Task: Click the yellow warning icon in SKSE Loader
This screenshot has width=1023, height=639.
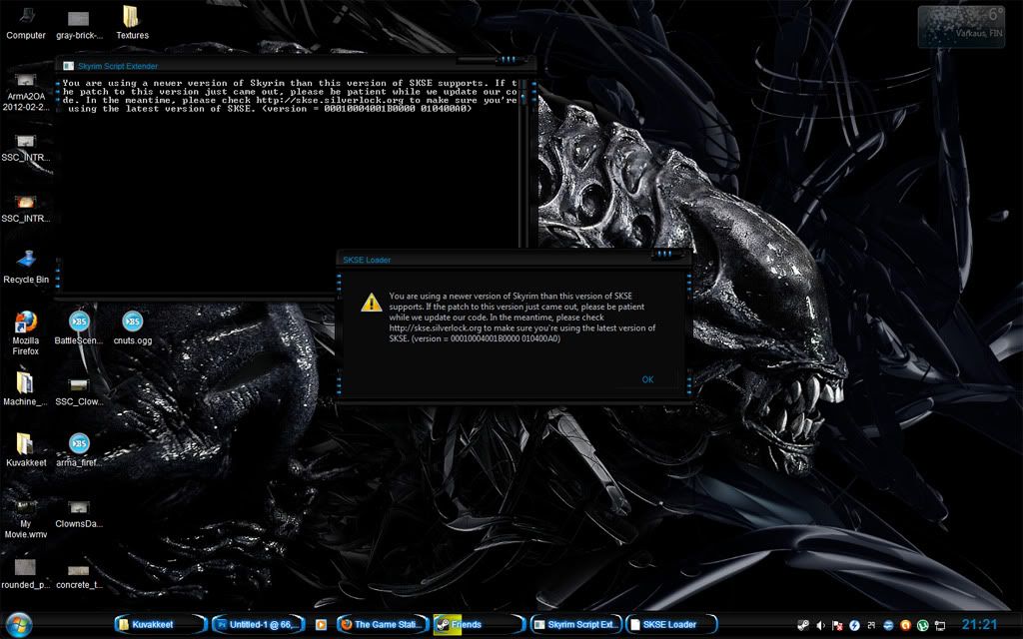Action: pyautogui.click(x=372, y=302)
